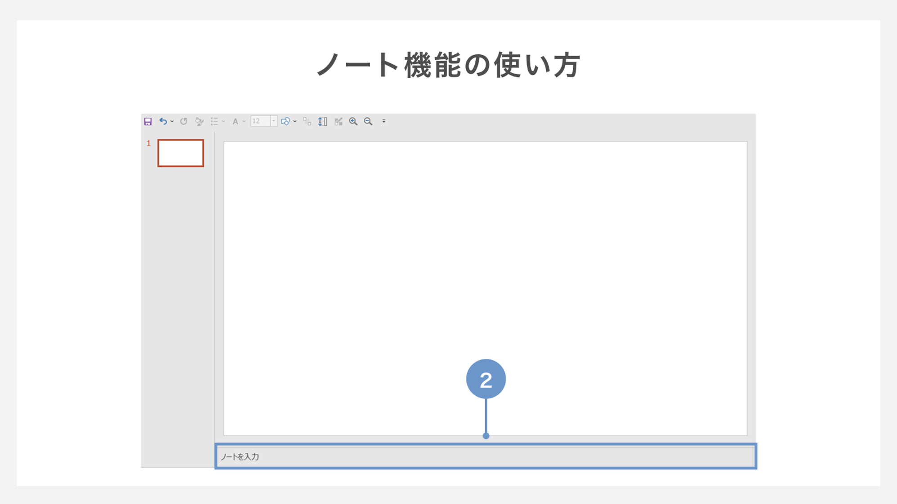
Task: Select the font size dropdown field
Action: pos(262,121)
